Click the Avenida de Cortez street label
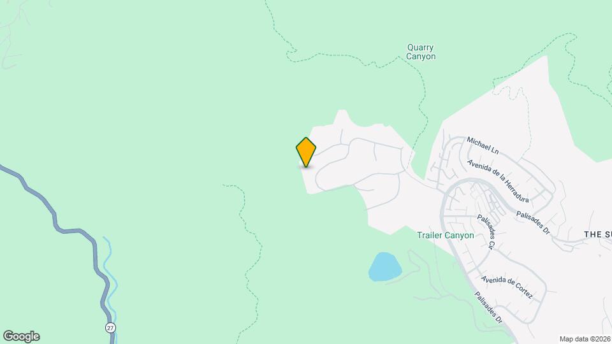Screen dimensions: 612x344 pyautogui.click(x=507, y=287)
